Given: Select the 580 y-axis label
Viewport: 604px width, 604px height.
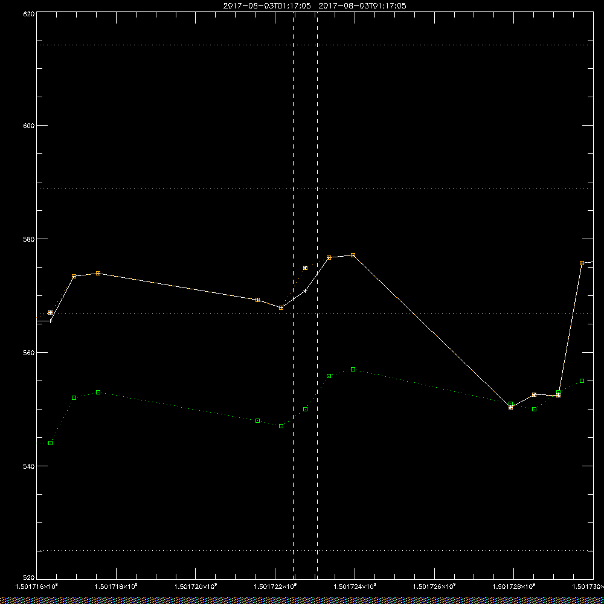Looking at the screenshot, I should coord(30,239).
